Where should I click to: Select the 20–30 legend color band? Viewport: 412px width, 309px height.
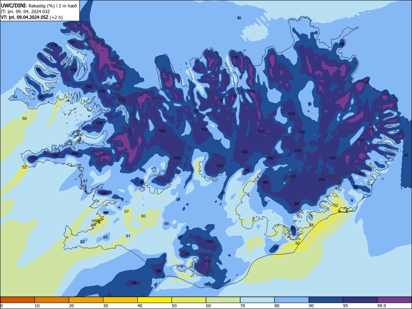tap(86, 300)
